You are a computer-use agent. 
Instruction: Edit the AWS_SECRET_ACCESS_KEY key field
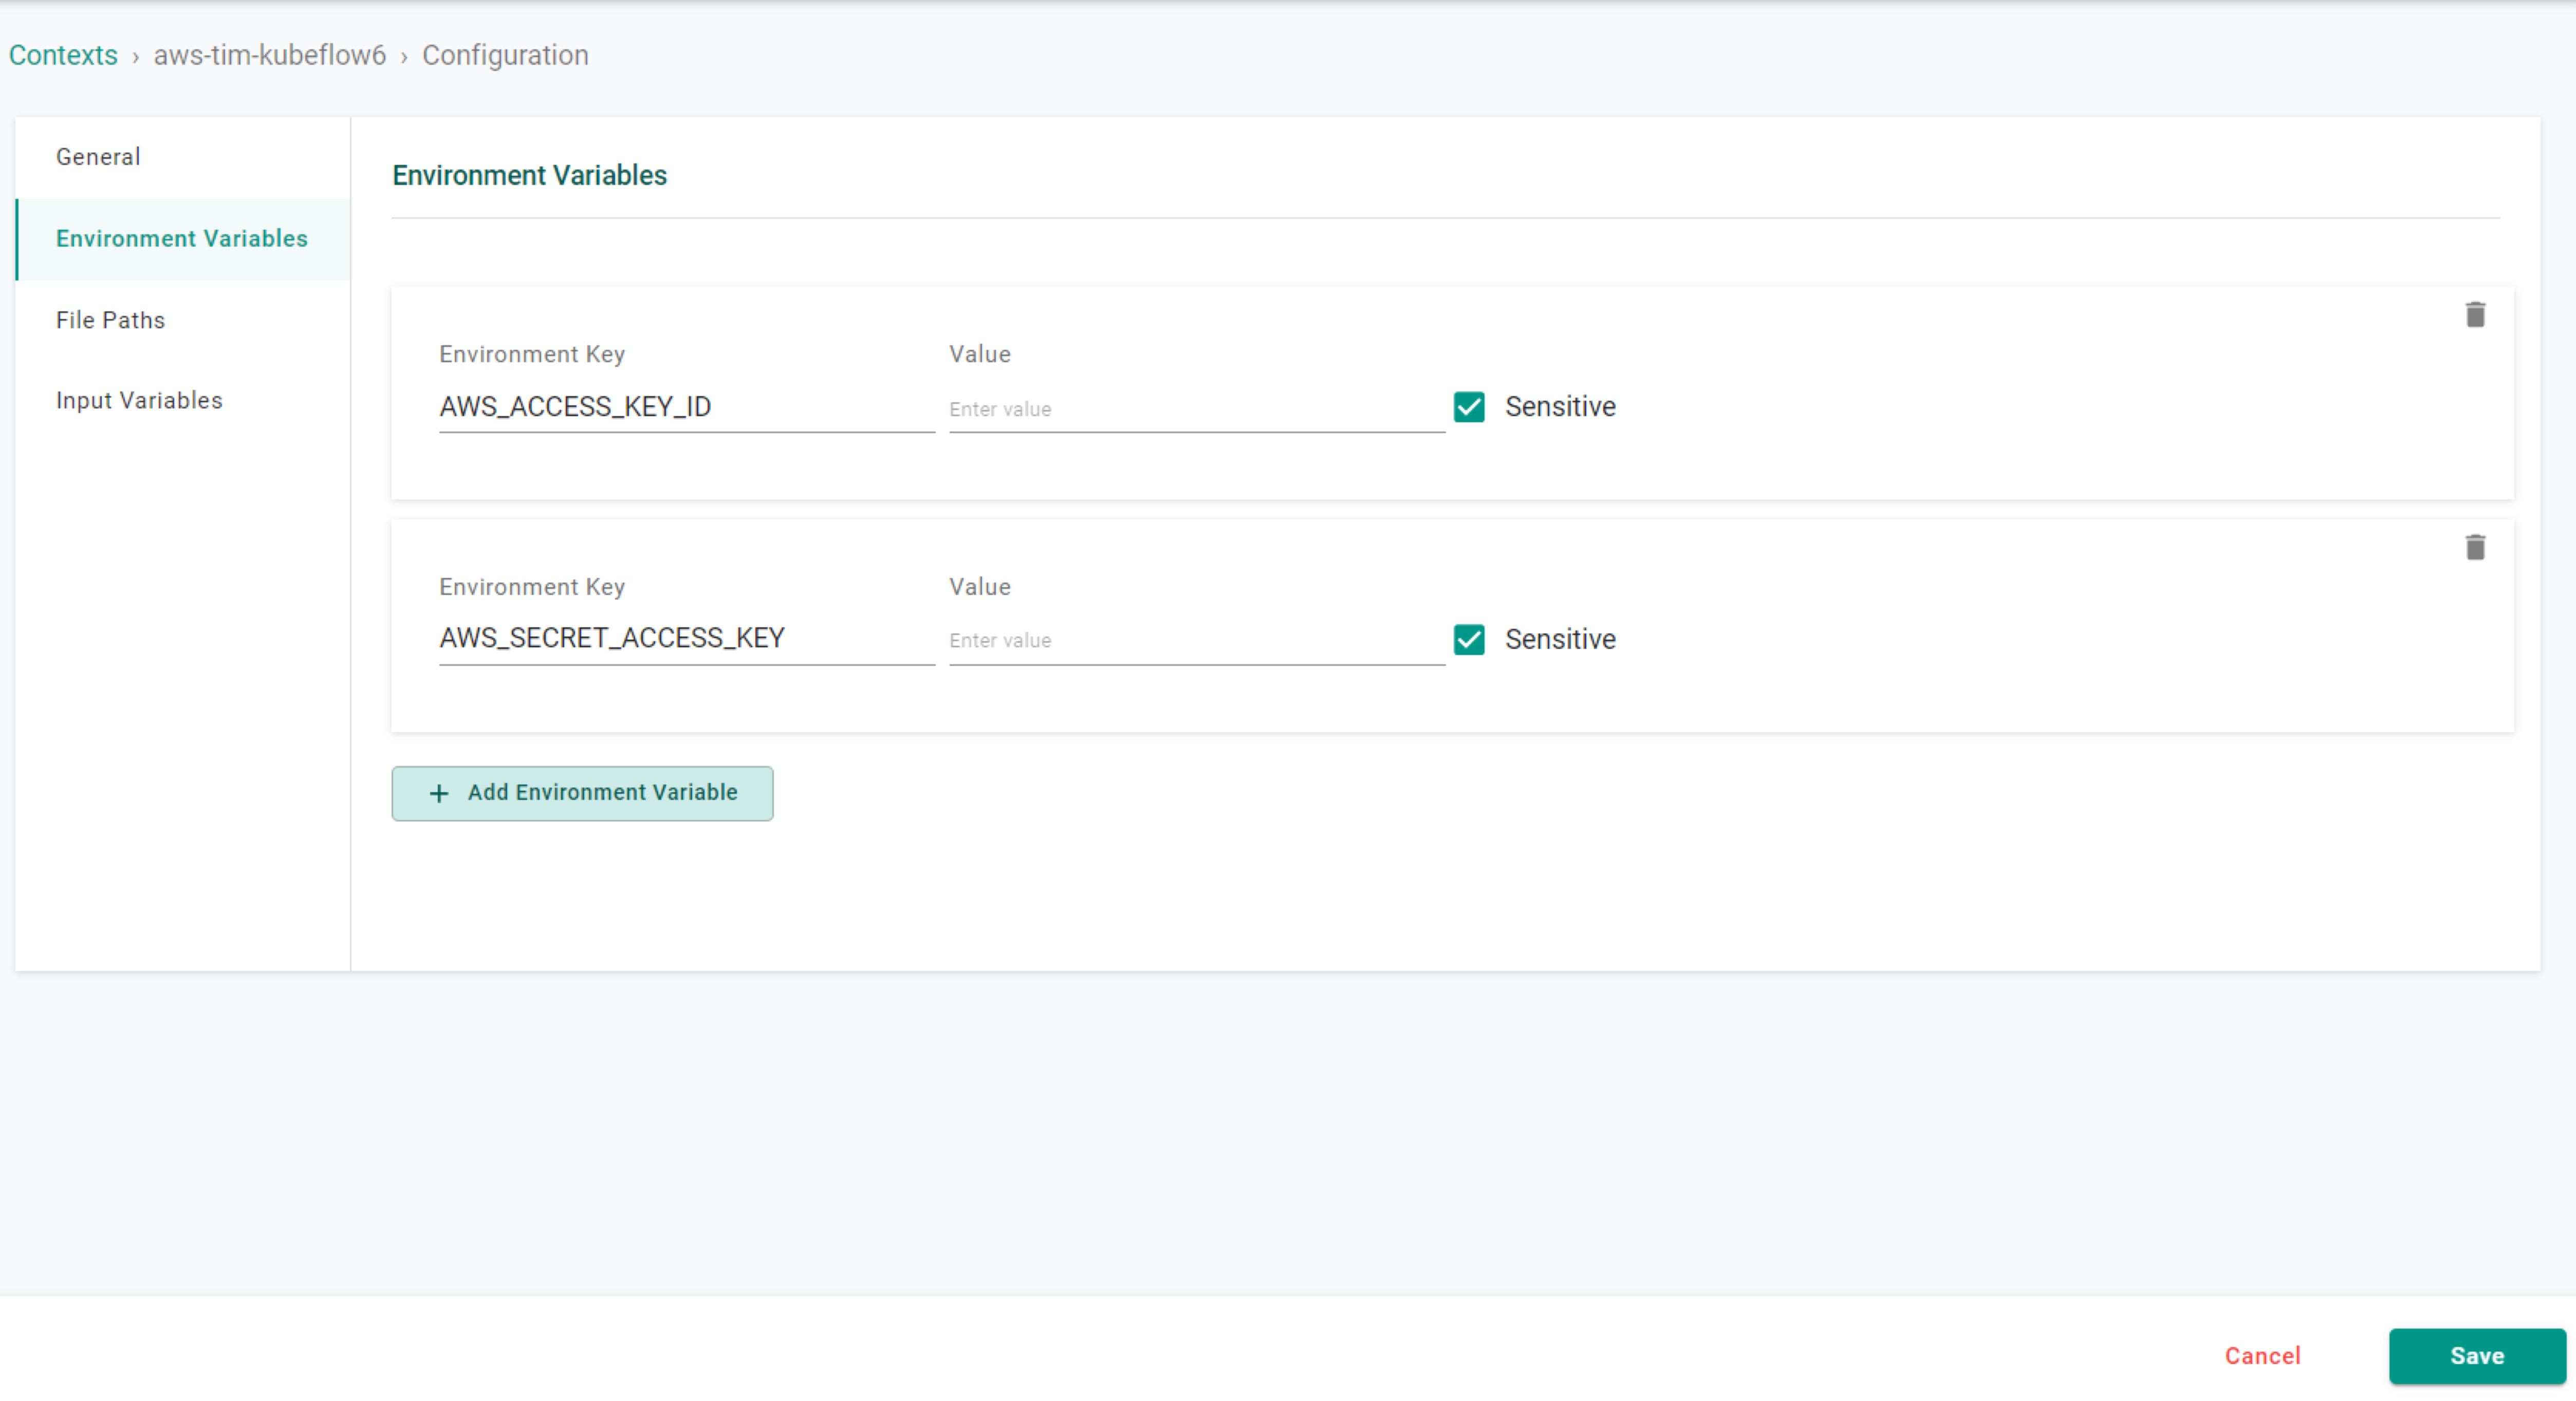tap(687, 639)
